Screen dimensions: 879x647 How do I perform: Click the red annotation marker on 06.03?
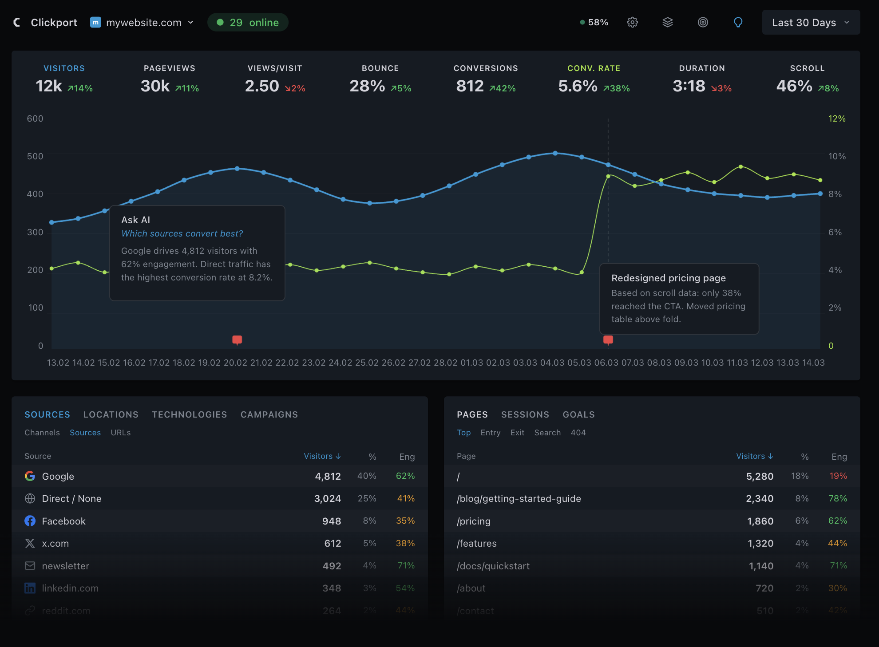[x=608, y=340]
